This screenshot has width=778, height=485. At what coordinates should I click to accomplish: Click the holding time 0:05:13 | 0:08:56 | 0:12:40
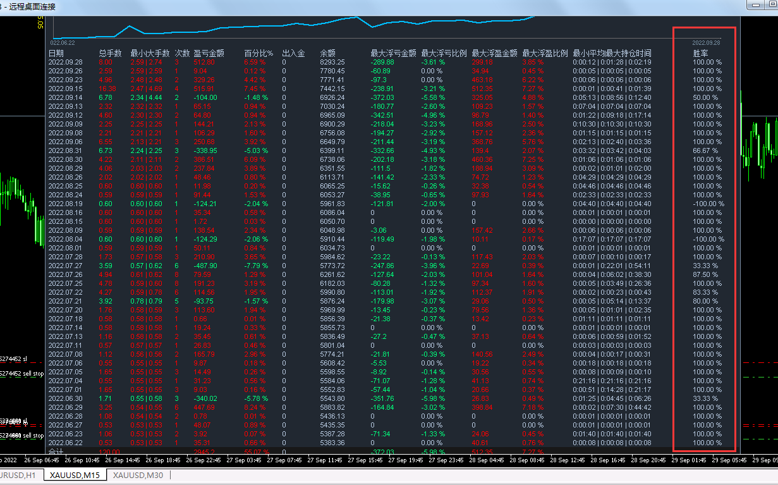tap(612, 97)
